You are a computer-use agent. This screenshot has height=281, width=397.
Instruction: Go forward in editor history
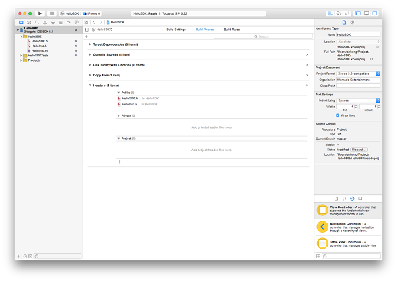(x=101, y=23)
